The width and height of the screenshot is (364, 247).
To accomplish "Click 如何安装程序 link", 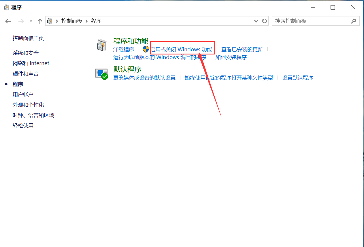I will click(x=231, y=57).
